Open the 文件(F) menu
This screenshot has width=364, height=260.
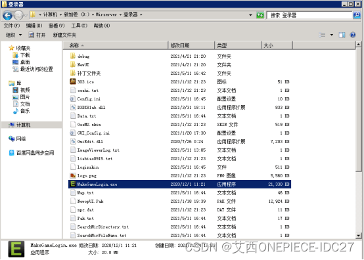pos(12,26)
